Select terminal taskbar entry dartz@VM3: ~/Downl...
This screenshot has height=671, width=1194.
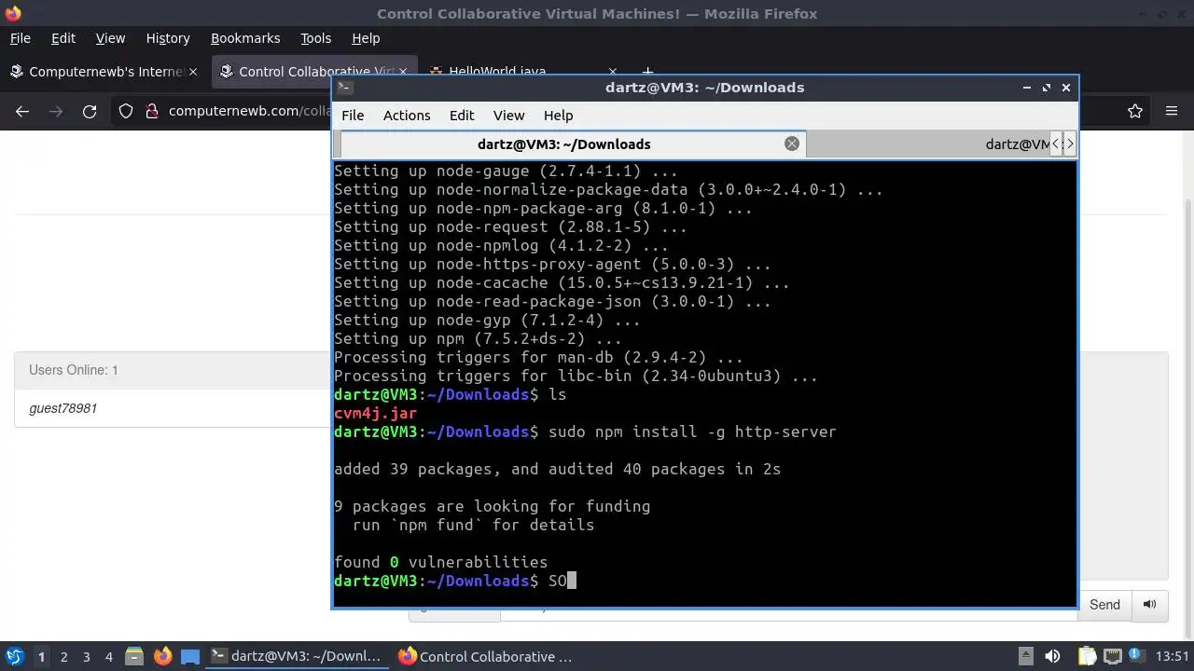(296, 656)
